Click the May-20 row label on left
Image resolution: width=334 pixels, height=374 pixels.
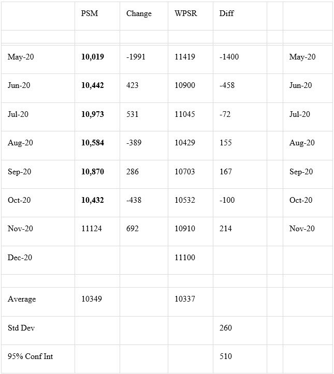pos(21,57)
